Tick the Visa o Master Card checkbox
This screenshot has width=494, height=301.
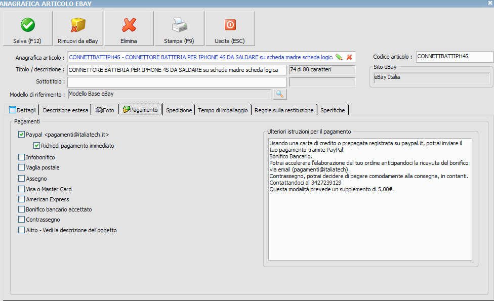(x=21, y=189)
